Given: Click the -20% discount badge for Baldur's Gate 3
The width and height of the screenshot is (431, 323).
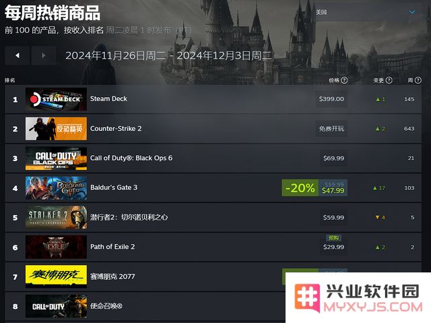Looking at the screenshot, I should click(x=300, y=188).
